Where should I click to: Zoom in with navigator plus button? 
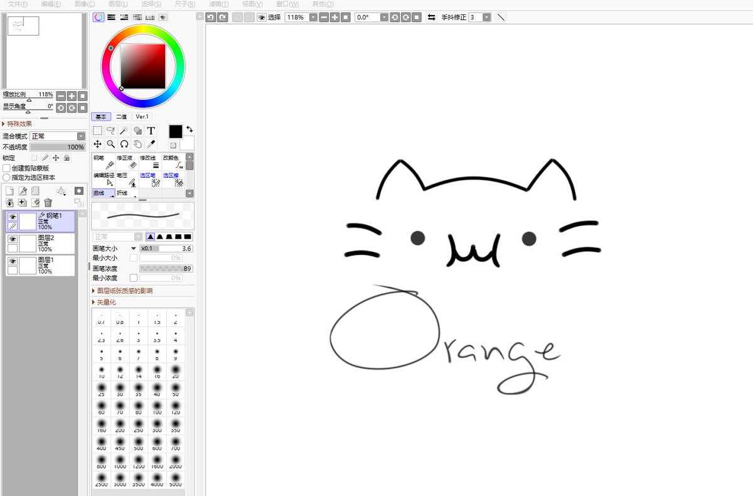click(x=72, y=96)
